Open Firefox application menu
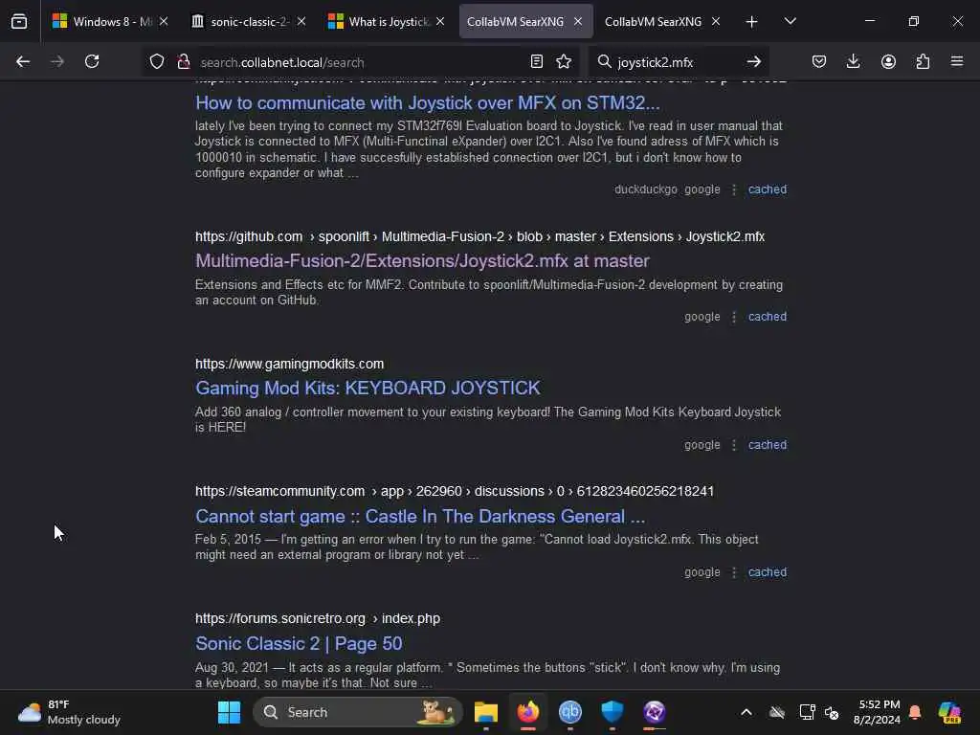The image size is (980, 735). point(957,61)
